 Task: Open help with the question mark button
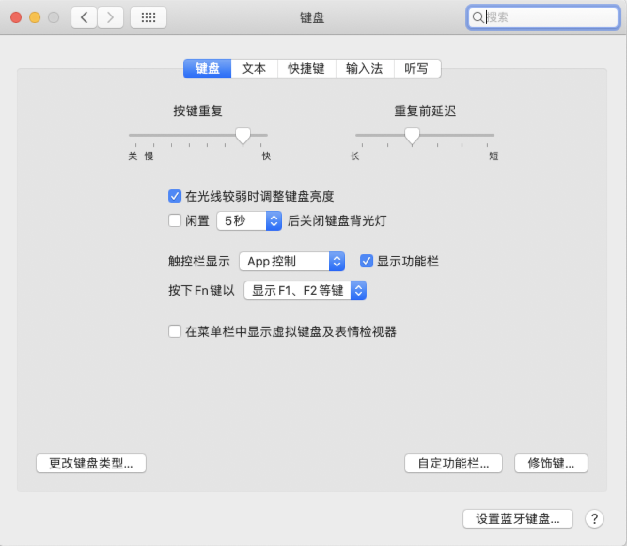pyautogui.click(x=595, y=519)
